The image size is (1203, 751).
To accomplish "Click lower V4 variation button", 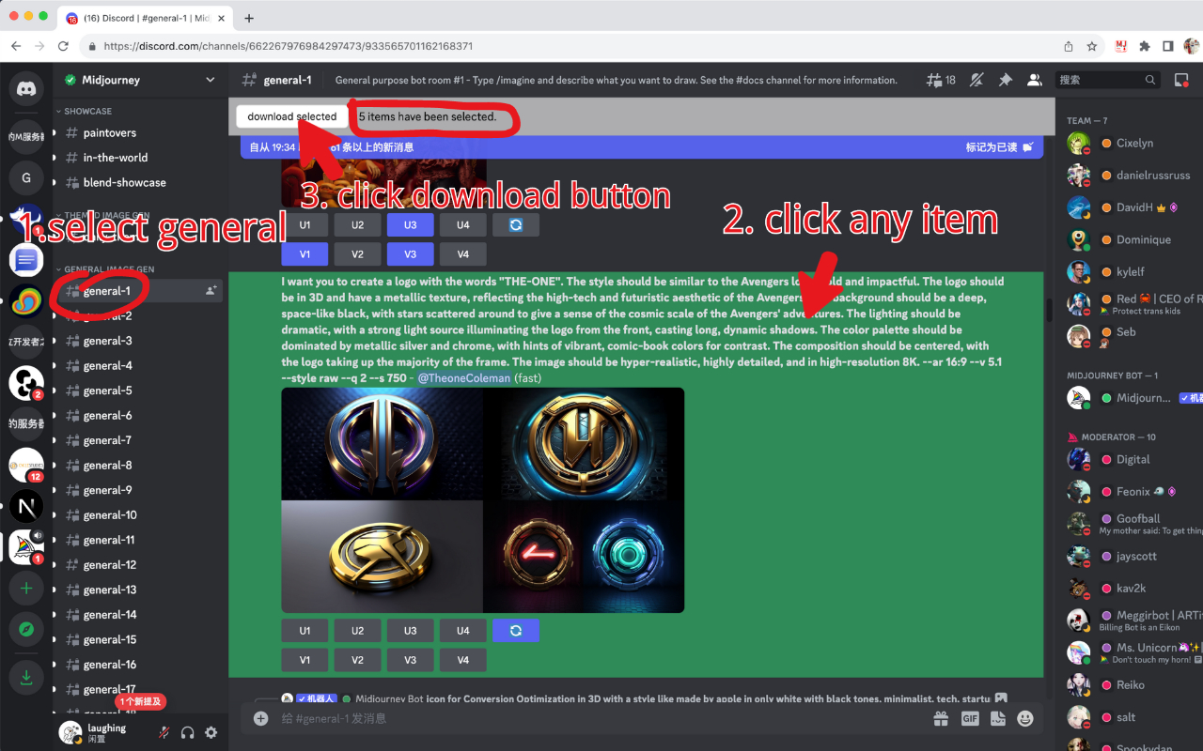I will [462, 660].
